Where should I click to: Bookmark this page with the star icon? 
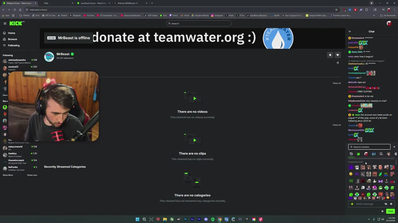[336, 10]
